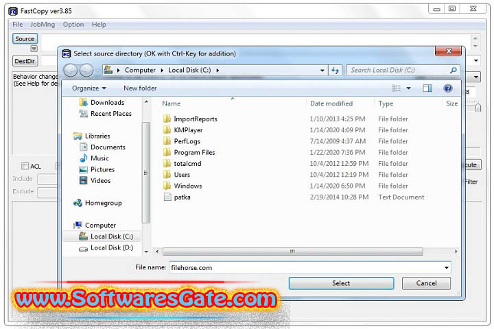The image size is (494, 329).
Task: Click scroll right arrow of file list
Action: point(456,252)
